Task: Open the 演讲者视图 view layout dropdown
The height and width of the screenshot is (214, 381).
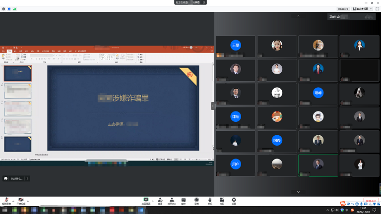Action: [x=361, y=9]
